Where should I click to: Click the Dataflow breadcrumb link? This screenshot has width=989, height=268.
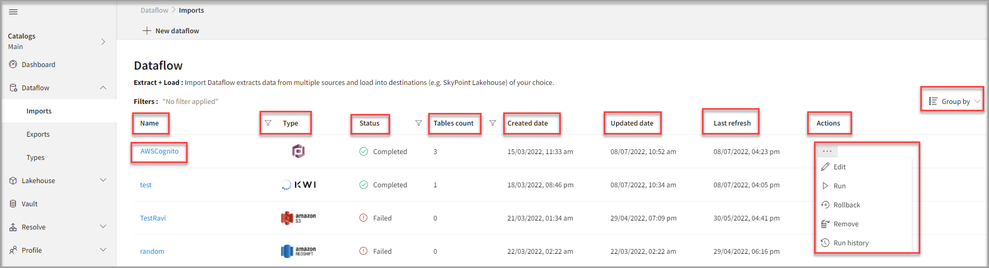154,10
